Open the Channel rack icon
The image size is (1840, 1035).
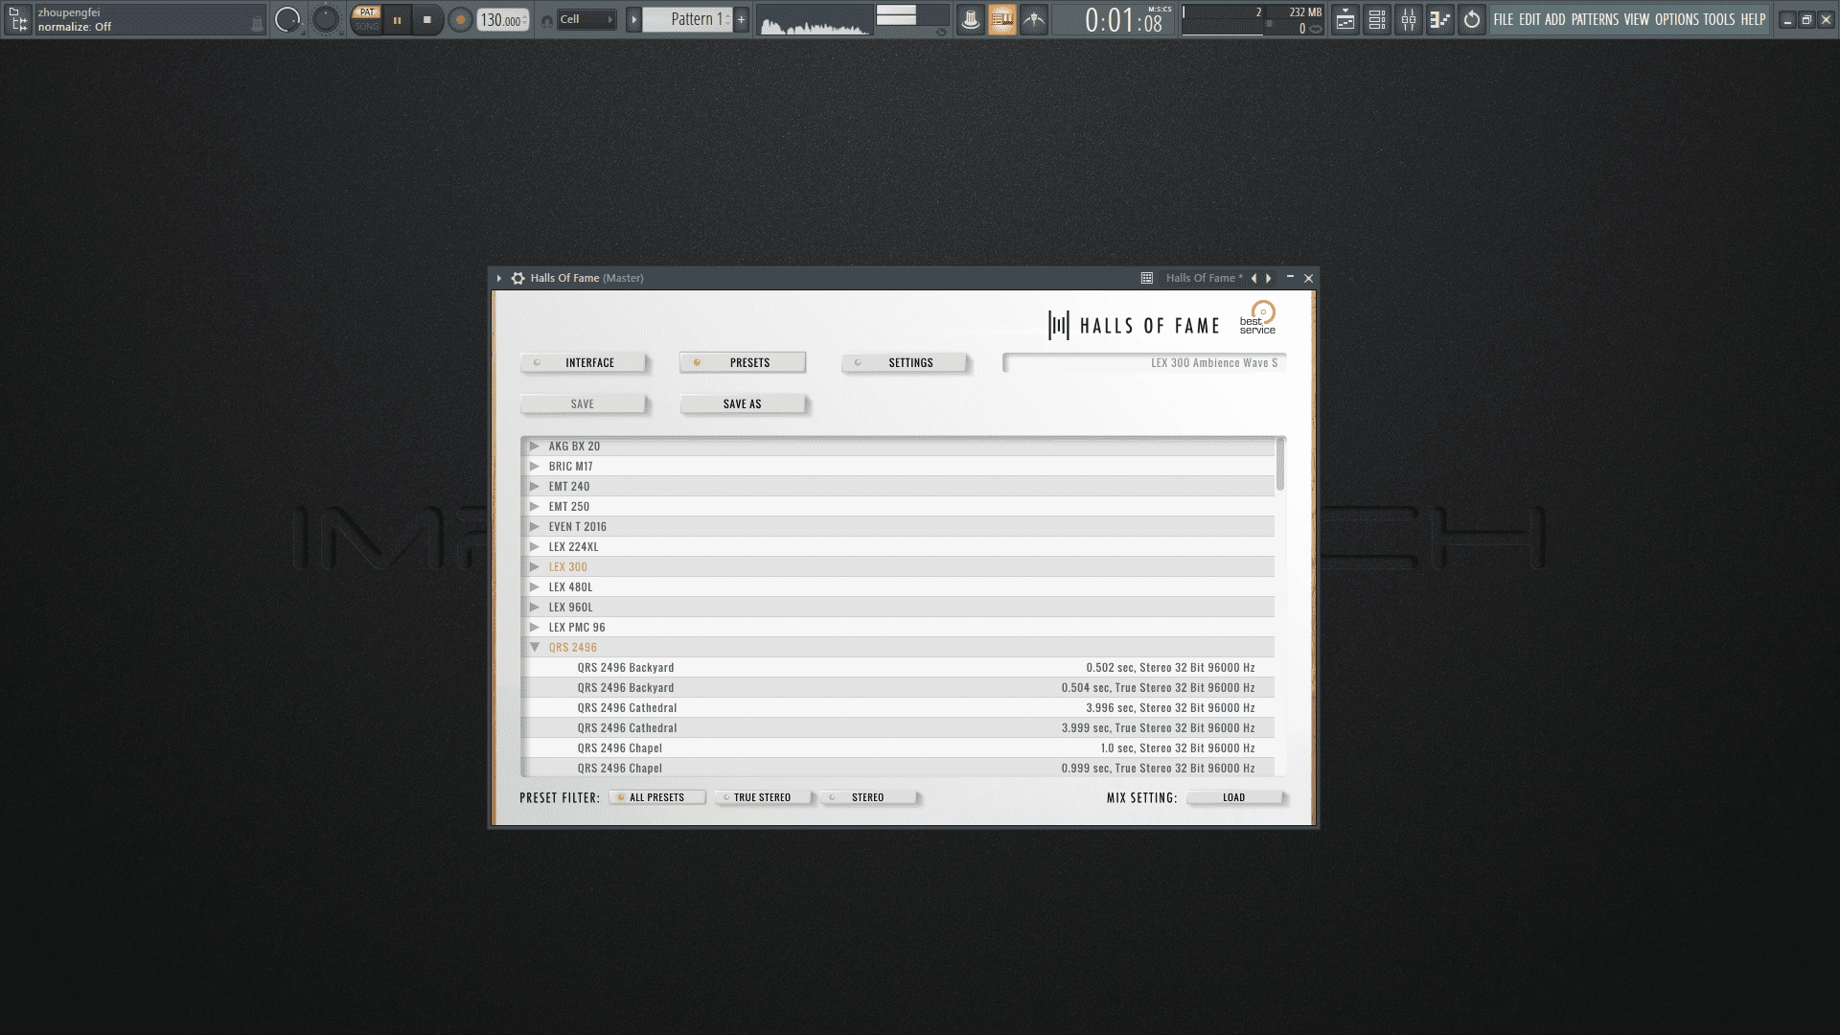tap(1377, 19)
